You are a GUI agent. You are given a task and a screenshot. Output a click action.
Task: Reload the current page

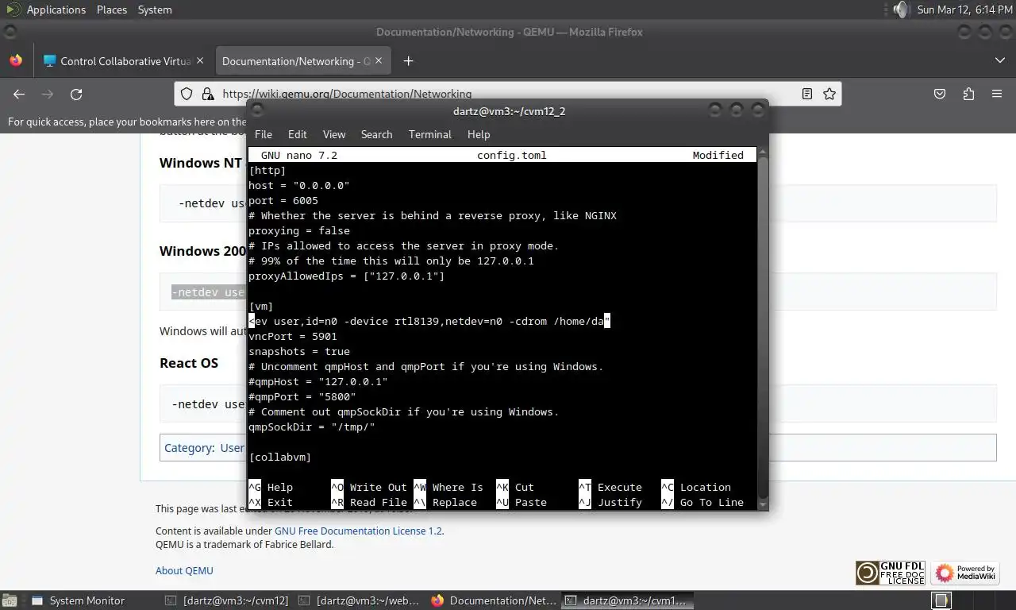[x=76, y=94]
